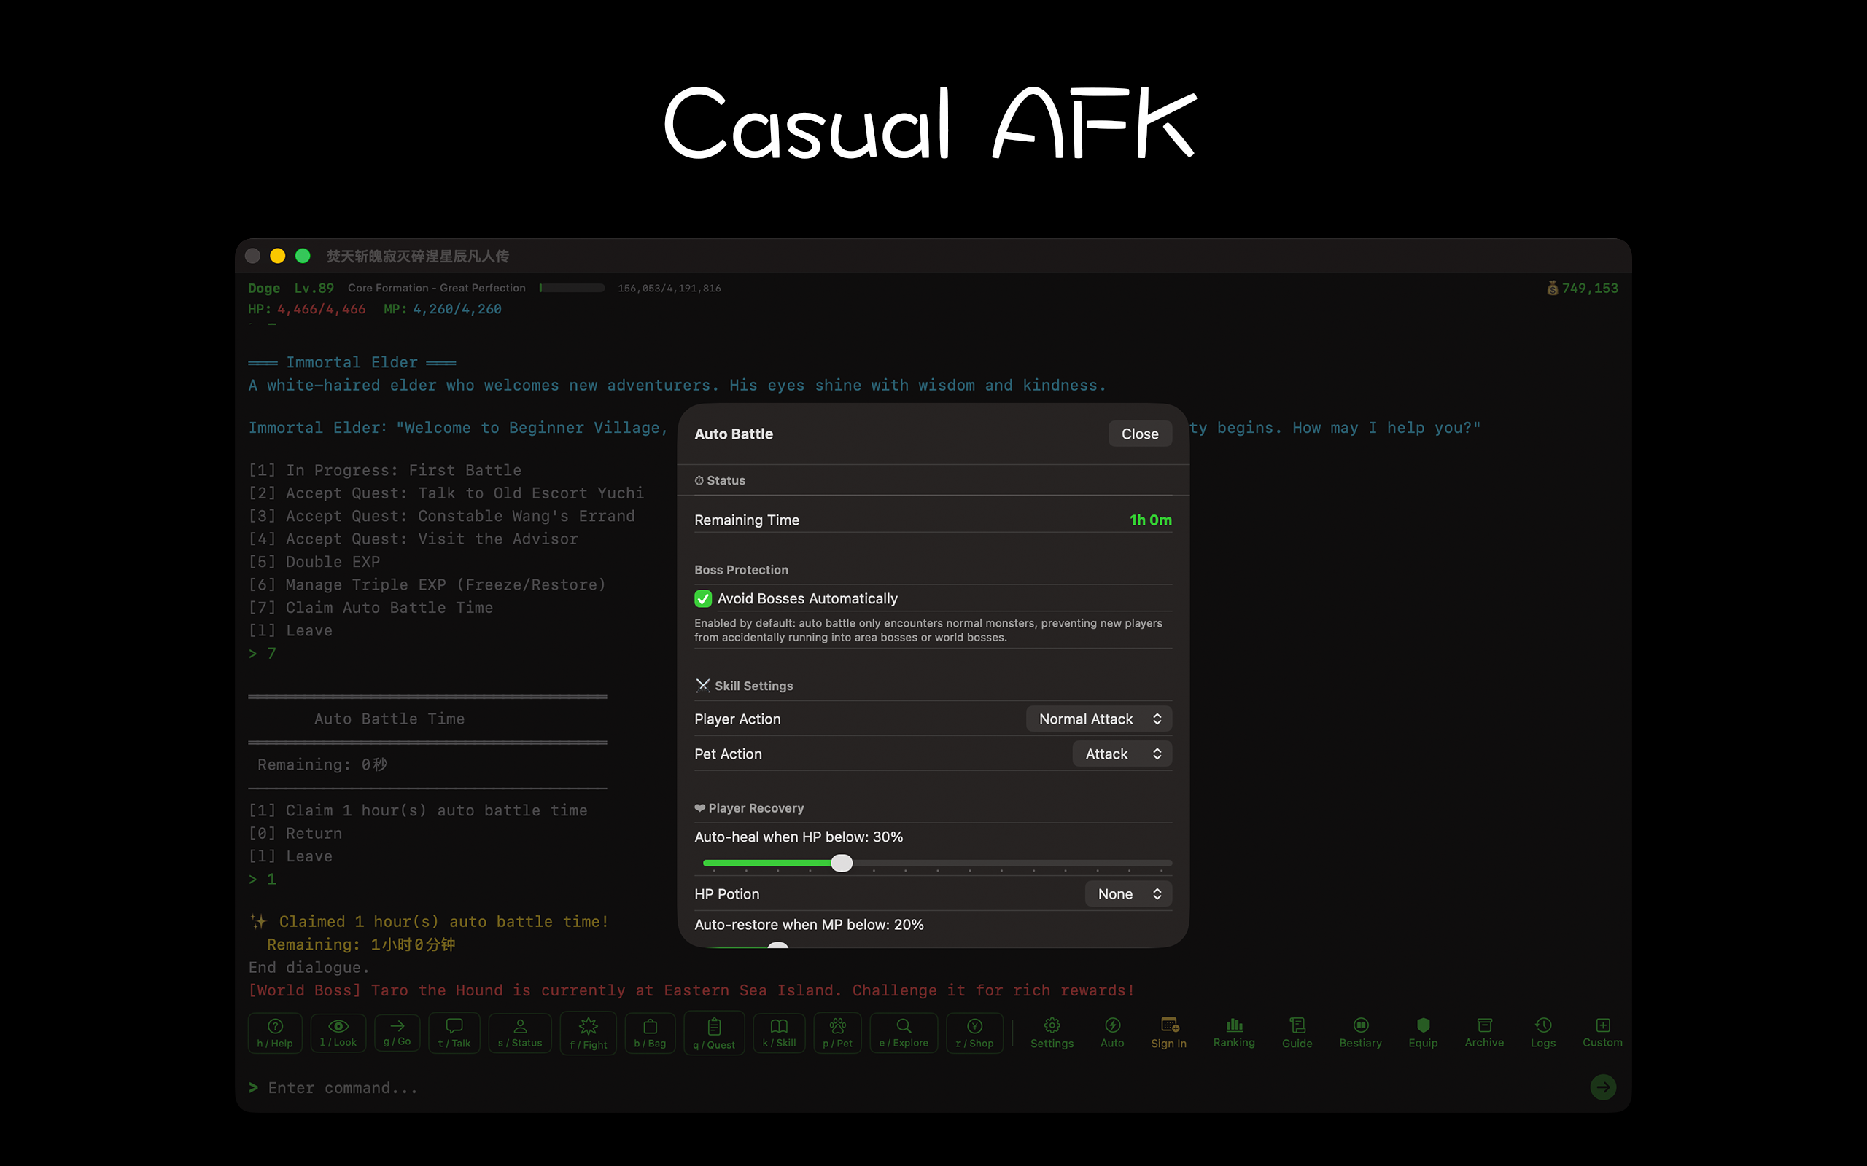Open the Equip shield icon
The image size is (1867, 1166).
pos(1423,1033)
